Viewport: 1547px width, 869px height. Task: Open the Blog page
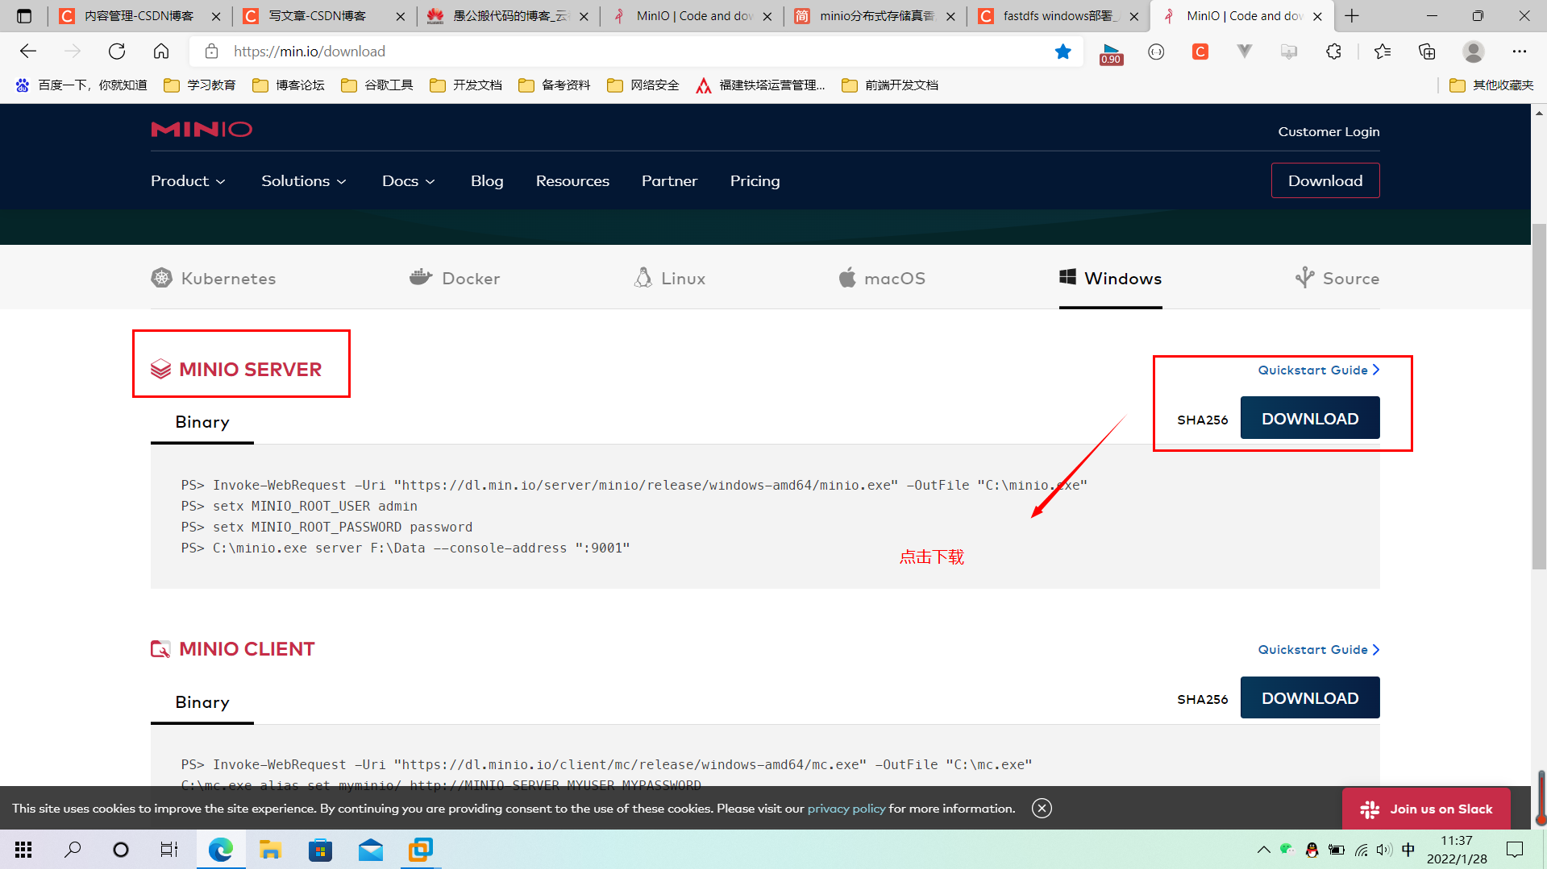pos(487,181)
